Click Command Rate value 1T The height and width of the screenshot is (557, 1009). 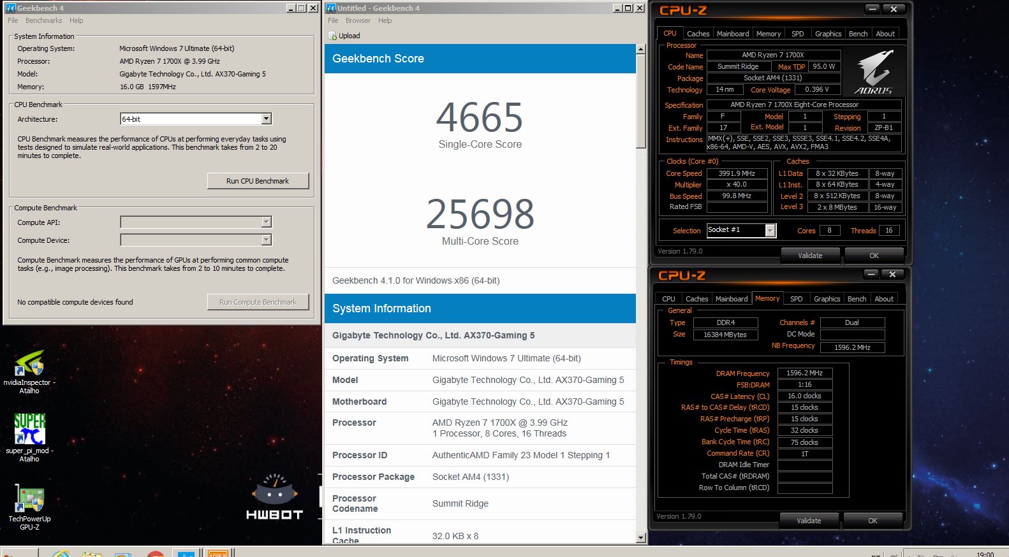[805, 454]
